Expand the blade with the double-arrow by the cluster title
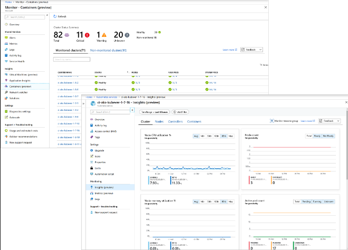 [x=83, y=103]
